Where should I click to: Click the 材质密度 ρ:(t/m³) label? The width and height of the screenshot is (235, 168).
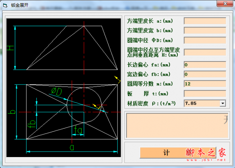coord(151,103)
